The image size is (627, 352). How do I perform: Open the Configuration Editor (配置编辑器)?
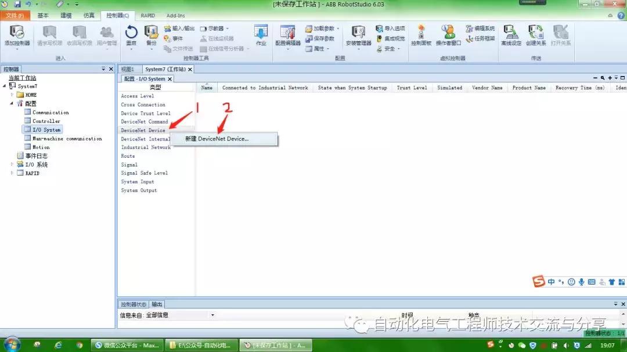pos(287,35)
